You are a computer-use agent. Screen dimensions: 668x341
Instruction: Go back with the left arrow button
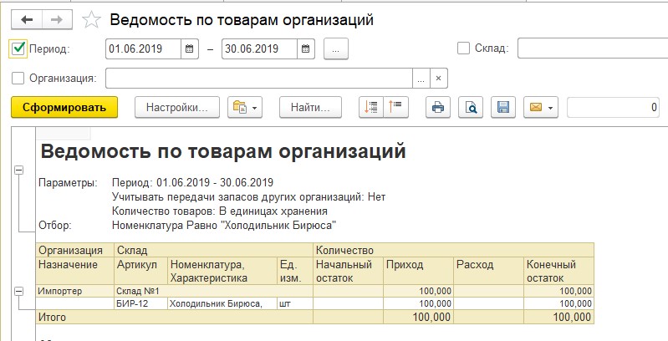click(x=27, y=19)
